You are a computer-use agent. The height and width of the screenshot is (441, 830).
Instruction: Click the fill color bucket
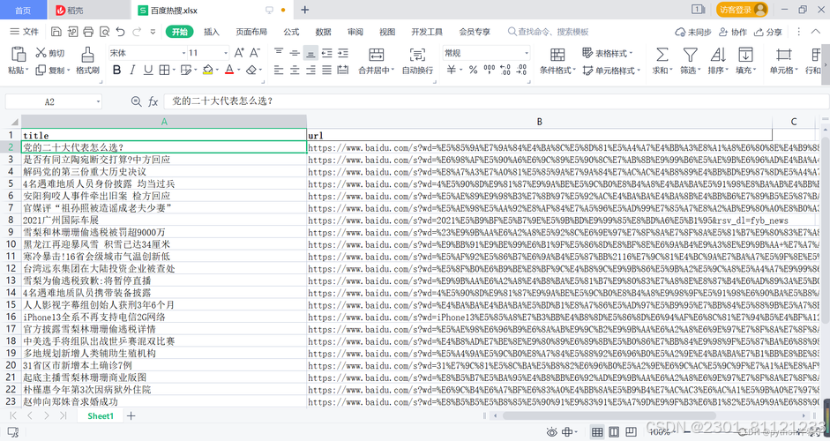(x=207, y=70)
